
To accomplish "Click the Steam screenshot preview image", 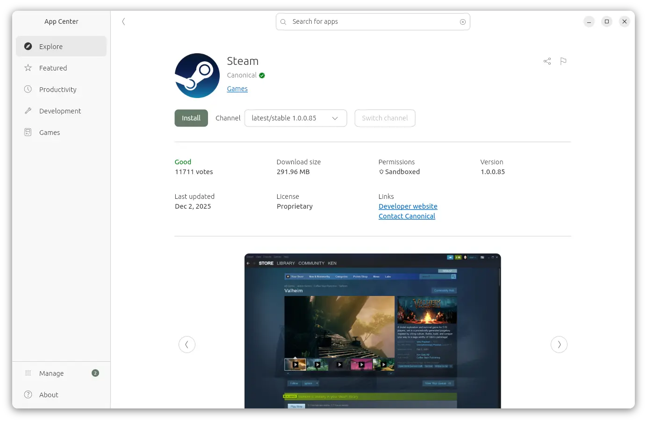I will [x=373, y=331].
